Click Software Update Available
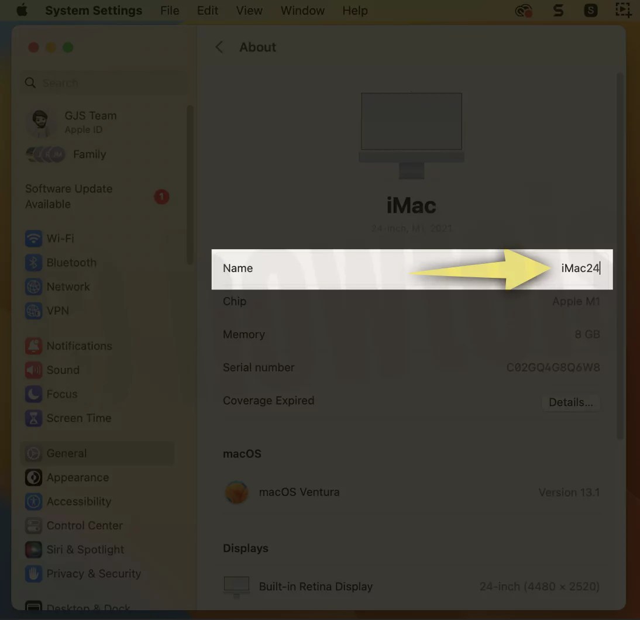The image size is (640, 620). [x=68, y=196]
